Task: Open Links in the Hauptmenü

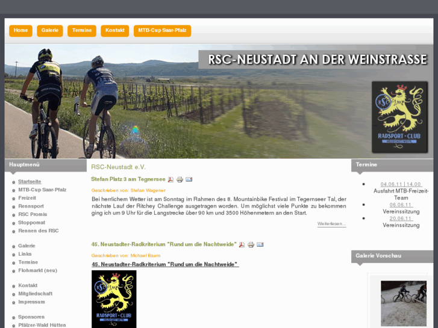Action: [25, 254]
